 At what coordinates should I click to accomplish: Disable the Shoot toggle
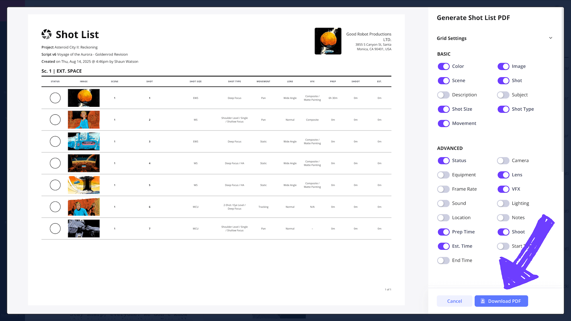coord(503,232)
